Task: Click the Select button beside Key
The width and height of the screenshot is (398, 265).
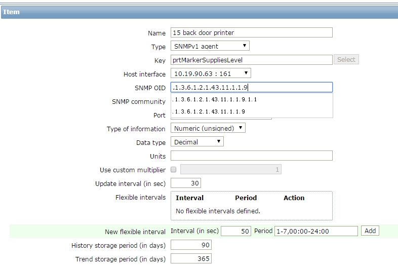Action: point(346,59)
